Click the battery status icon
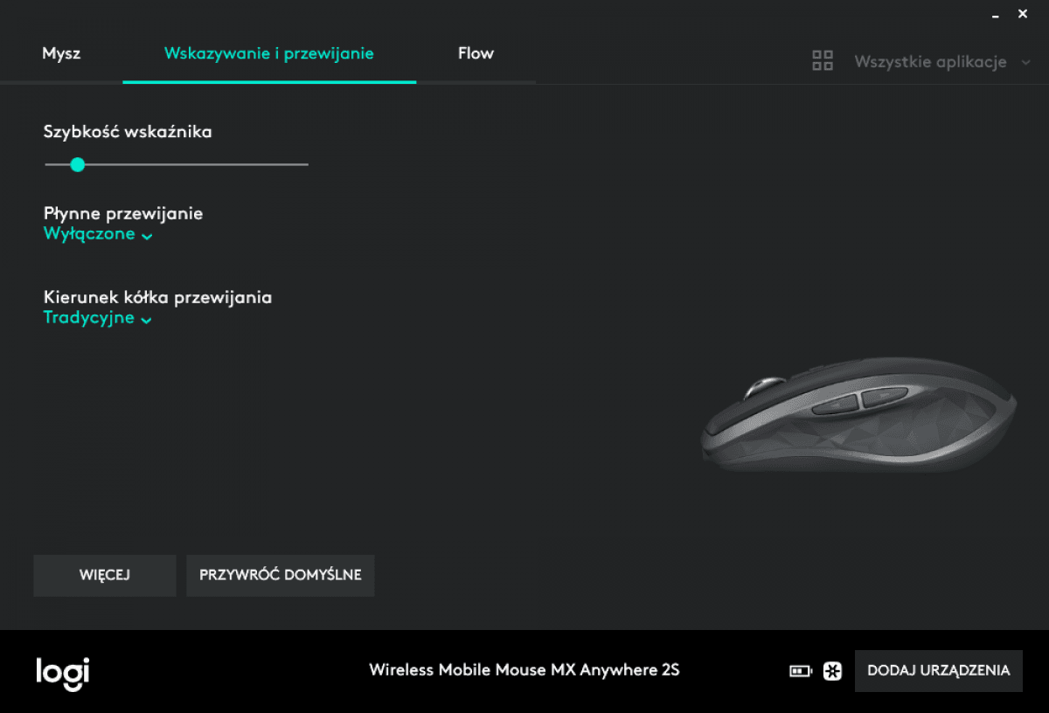The height and width of the screenshot is (713, 1049). click(x=800, y=671)
